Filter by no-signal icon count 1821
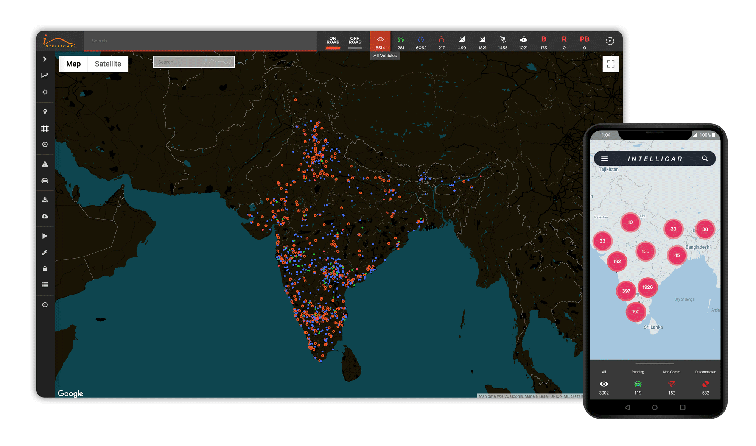 click(x=482, y=42)
